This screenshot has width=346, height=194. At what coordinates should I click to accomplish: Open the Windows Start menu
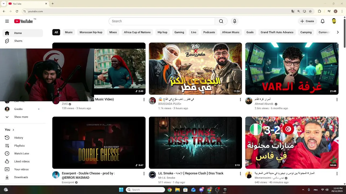121,190
